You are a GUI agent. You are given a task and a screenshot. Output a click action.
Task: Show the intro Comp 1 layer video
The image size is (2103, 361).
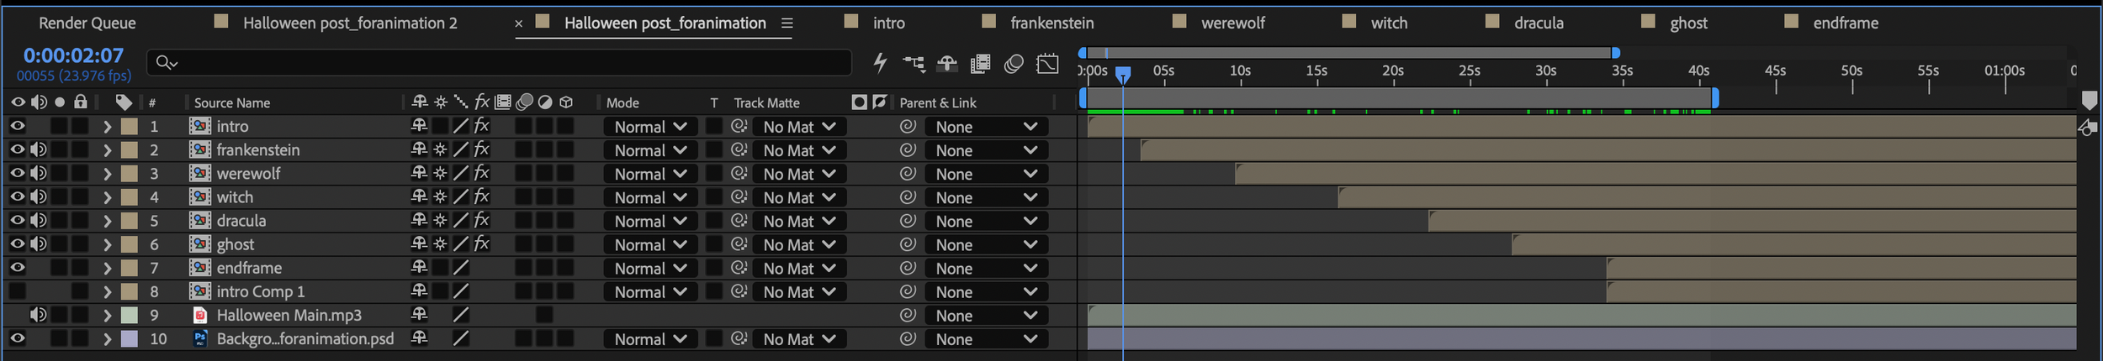tap(17, 291)
